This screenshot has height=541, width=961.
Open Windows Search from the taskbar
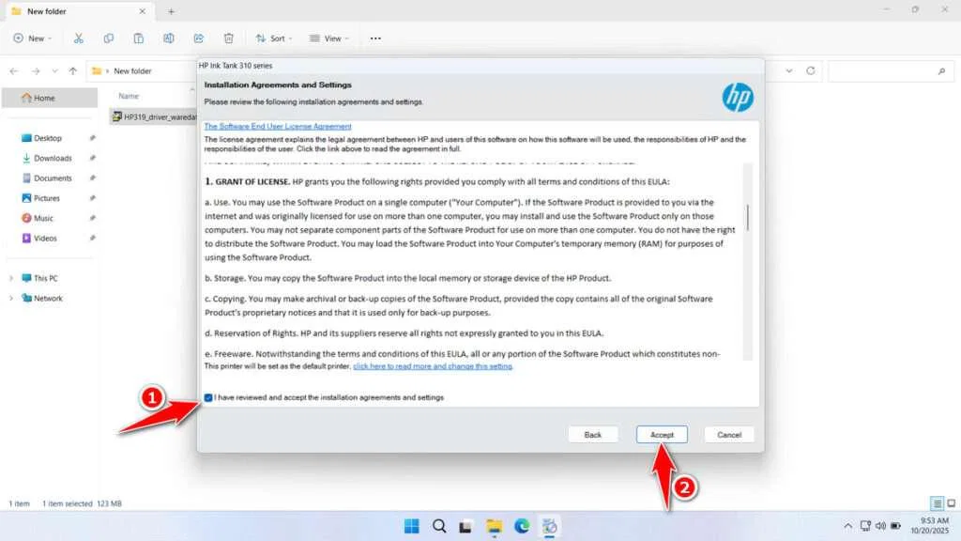pos(438,526)
